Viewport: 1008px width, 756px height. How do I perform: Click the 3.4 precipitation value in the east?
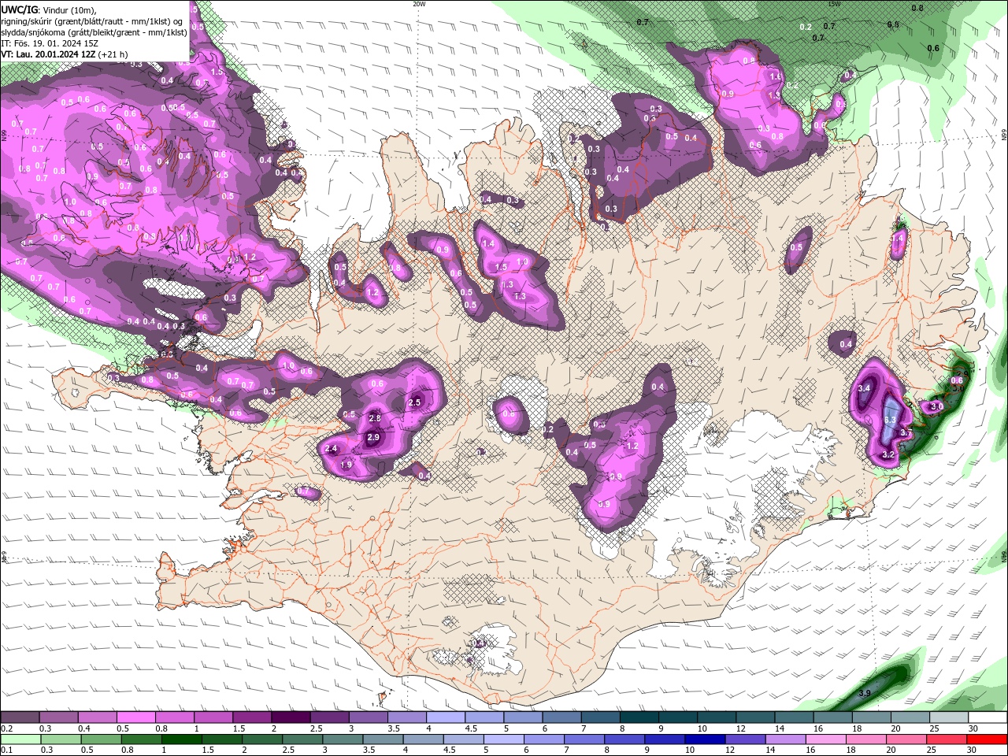pos(864,387)
